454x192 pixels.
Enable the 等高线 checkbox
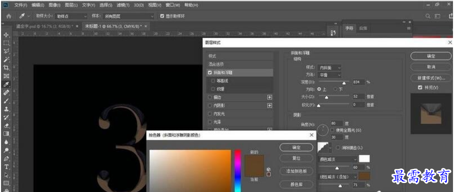pyautogui.click(x=213, y=81)
